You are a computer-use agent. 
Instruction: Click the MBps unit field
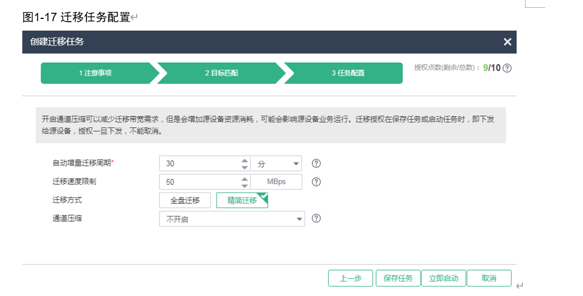[276, 182]
